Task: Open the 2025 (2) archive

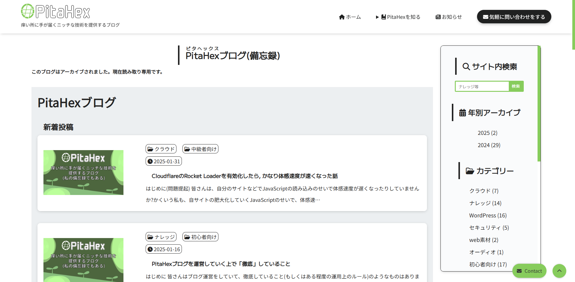Action: click(x=488, y=133)
